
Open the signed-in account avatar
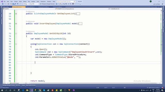151,2
